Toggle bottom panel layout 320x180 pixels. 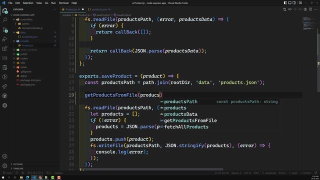pos(289,3)
